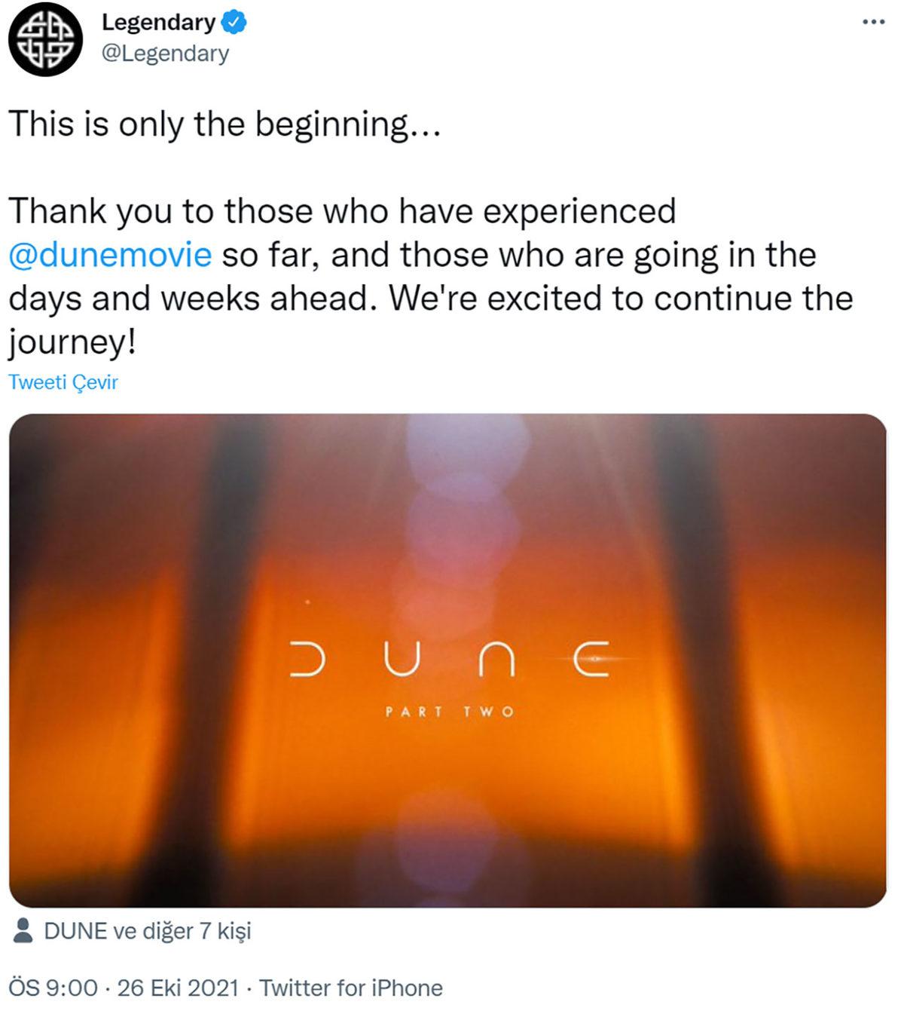This screenshot has width=904, height=1023.
Task: Show tagged users "DUNE ve diğer 7 kişi"
Action: click(147, 931)
